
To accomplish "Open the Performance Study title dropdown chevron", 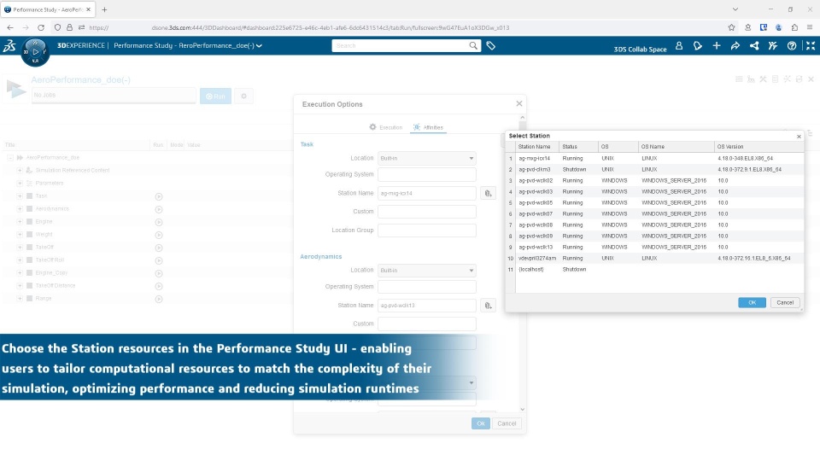I will coord(259,46).
